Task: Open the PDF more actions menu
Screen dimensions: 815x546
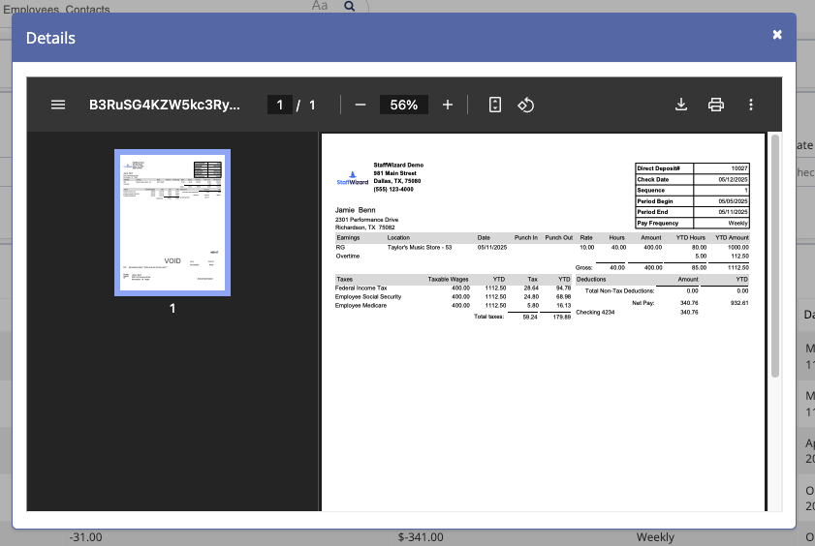Action: 751,105
